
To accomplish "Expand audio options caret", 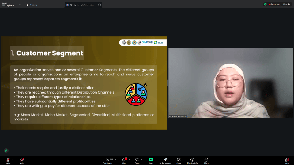I will pyautogui.click(x=13, y=159).
